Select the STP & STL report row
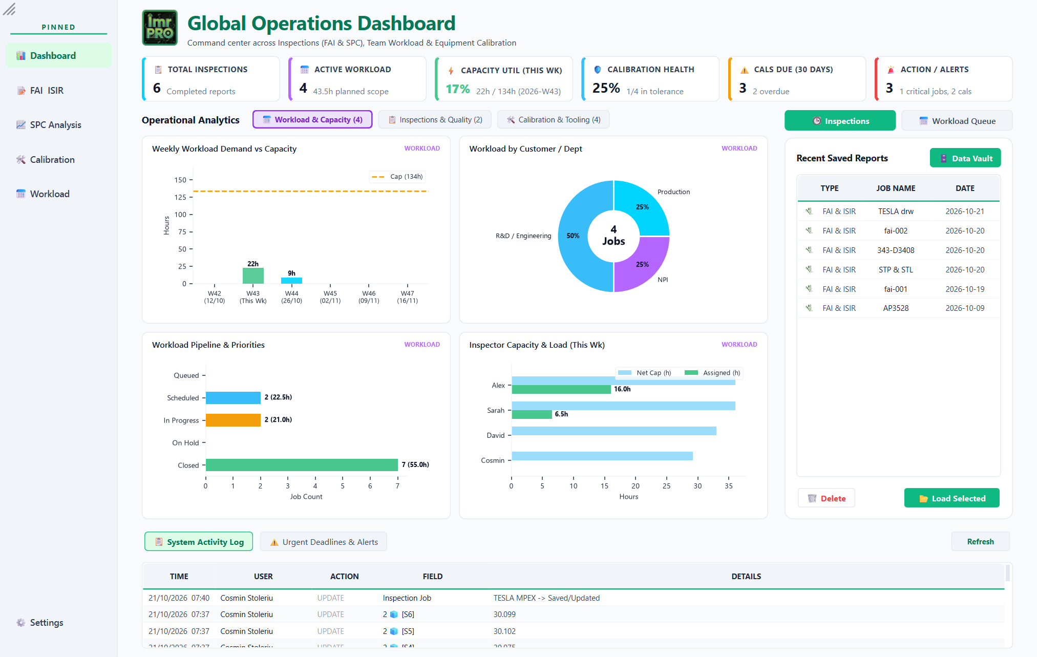This screenshot has width=1037, height=657. click(898, 270)
